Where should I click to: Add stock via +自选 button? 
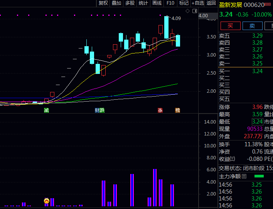[198, 3]
